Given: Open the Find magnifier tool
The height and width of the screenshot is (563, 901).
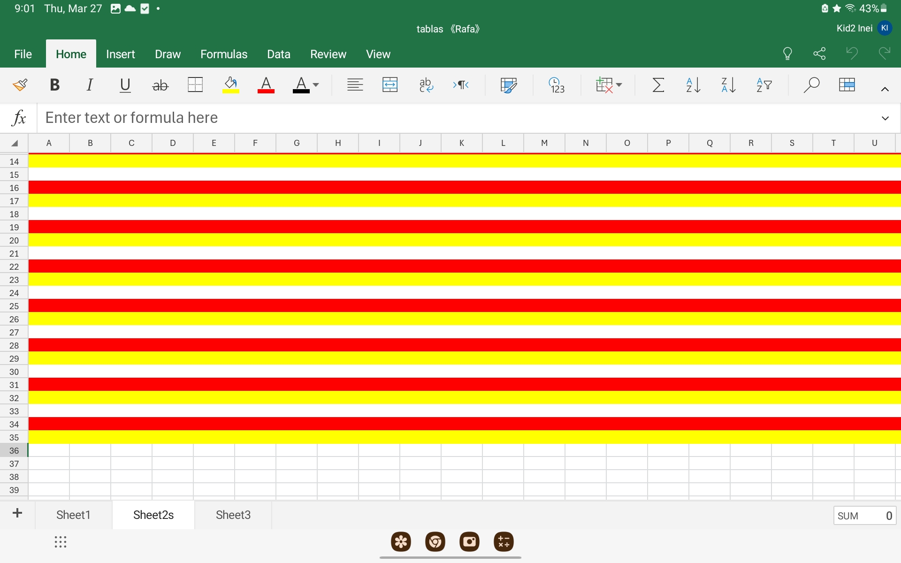Looking at the screenshot, I should [x=811, y=85].
